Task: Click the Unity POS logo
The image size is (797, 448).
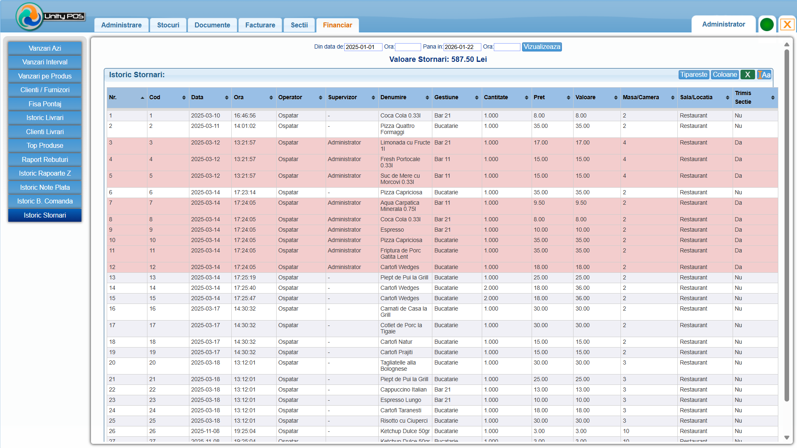Action: 29,17
